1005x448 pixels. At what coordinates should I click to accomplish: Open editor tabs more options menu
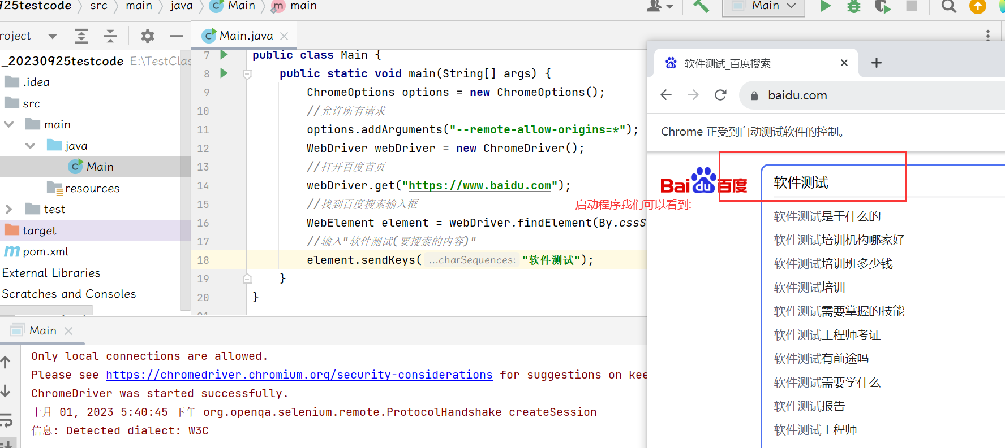coord(988,35)
